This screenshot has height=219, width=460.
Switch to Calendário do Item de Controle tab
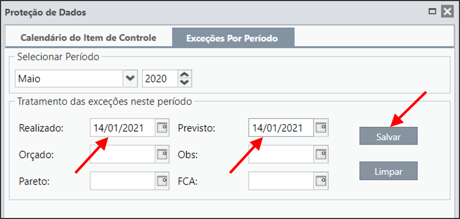[x=88, y=38]
